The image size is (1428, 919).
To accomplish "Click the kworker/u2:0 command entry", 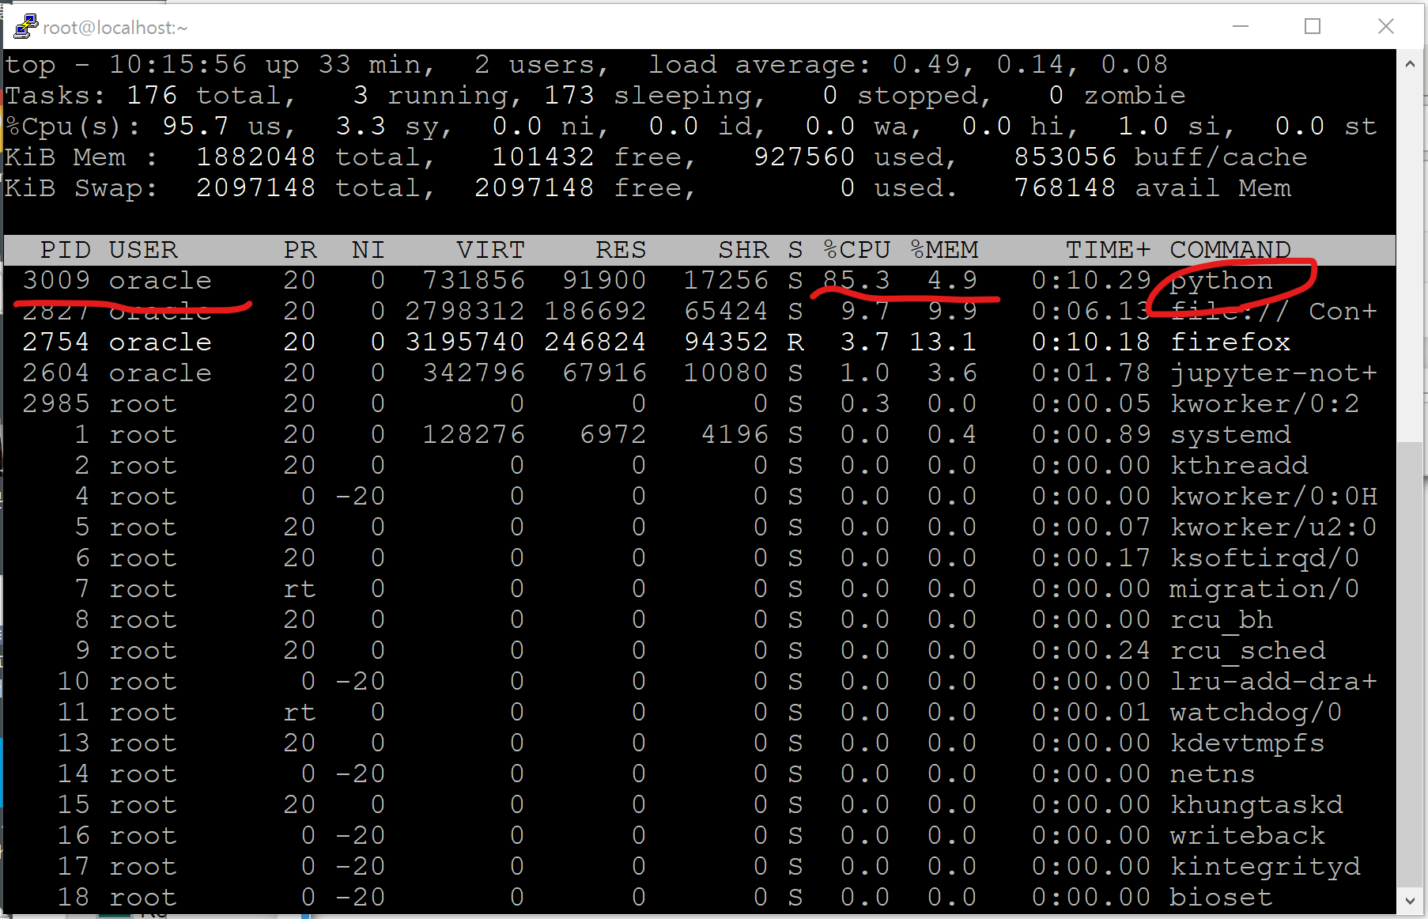I will pyautogui.click(x=1274, y=527).
